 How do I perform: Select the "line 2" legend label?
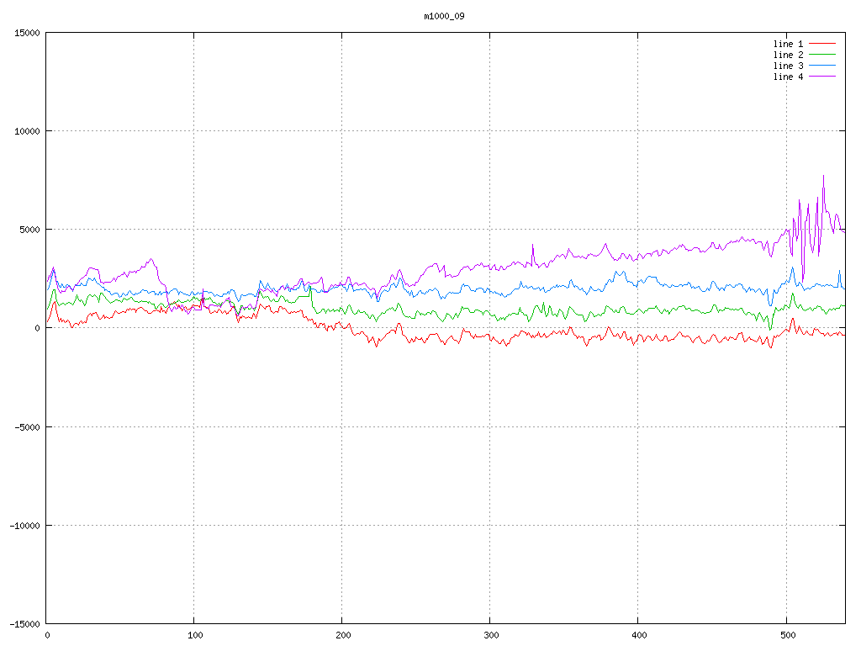coord(788,55)
